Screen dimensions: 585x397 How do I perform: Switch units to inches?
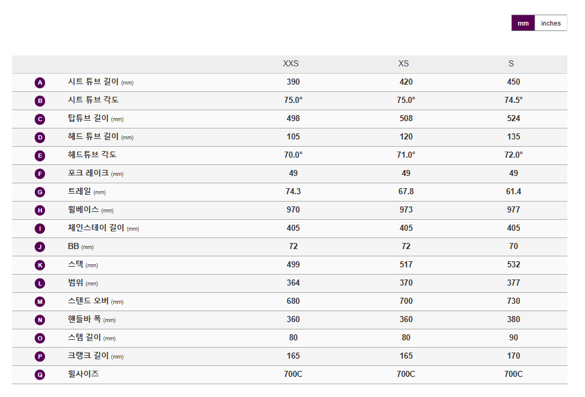click(550, 23)
